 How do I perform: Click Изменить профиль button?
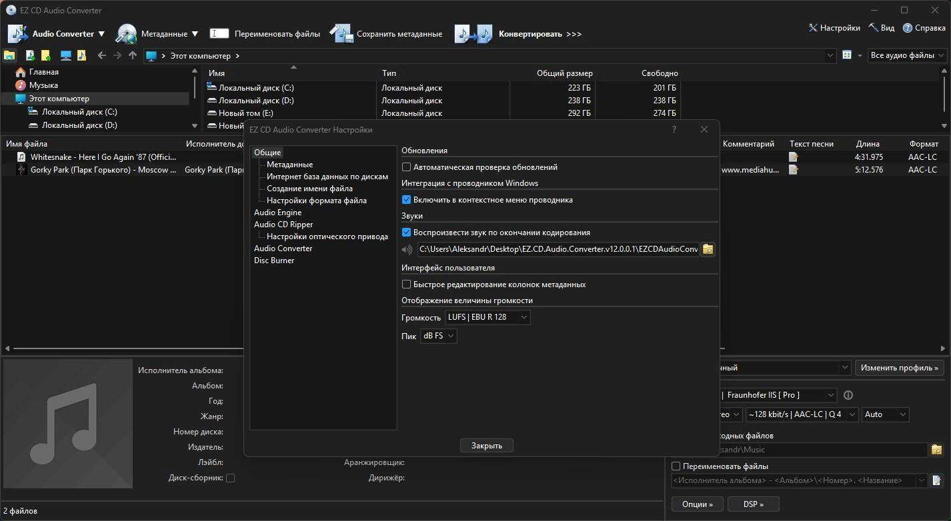(x=899, y=368)
